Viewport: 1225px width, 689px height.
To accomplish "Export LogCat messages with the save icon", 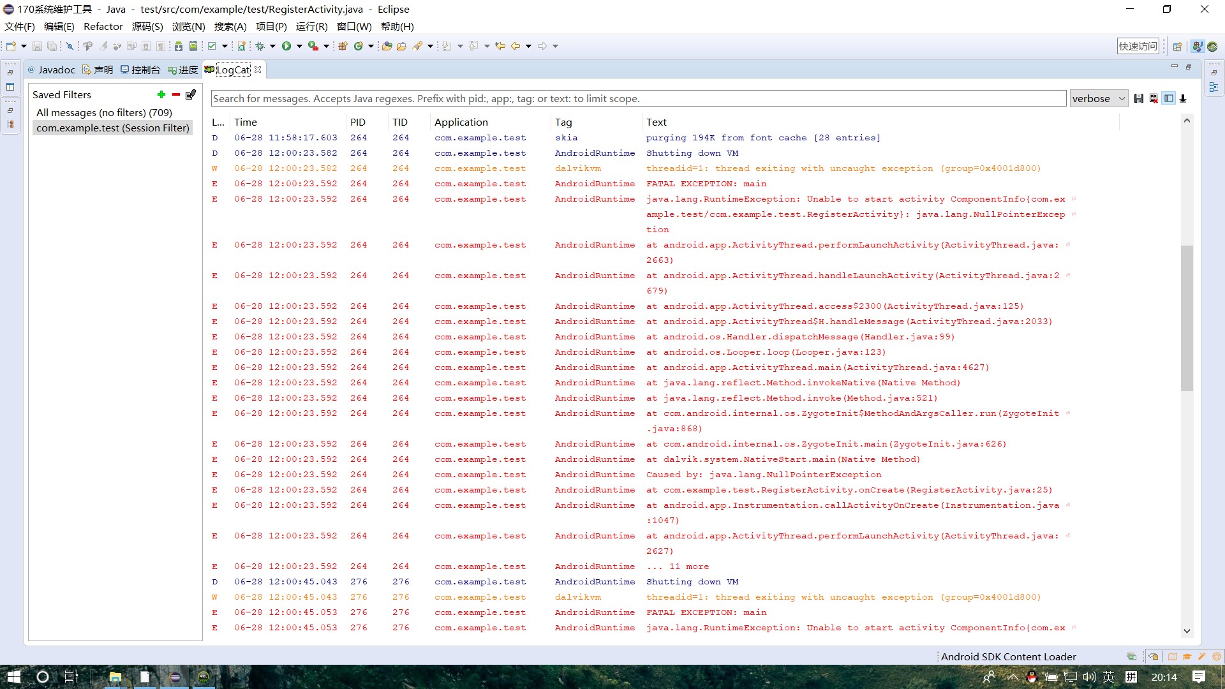I will click(x=1139, y=98).
